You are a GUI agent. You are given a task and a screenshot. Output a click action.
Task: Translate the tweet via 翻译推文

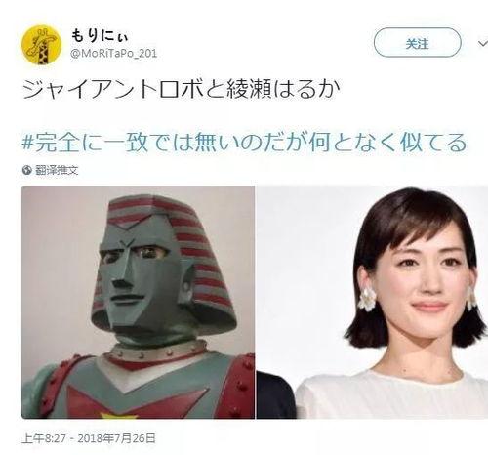57,170
